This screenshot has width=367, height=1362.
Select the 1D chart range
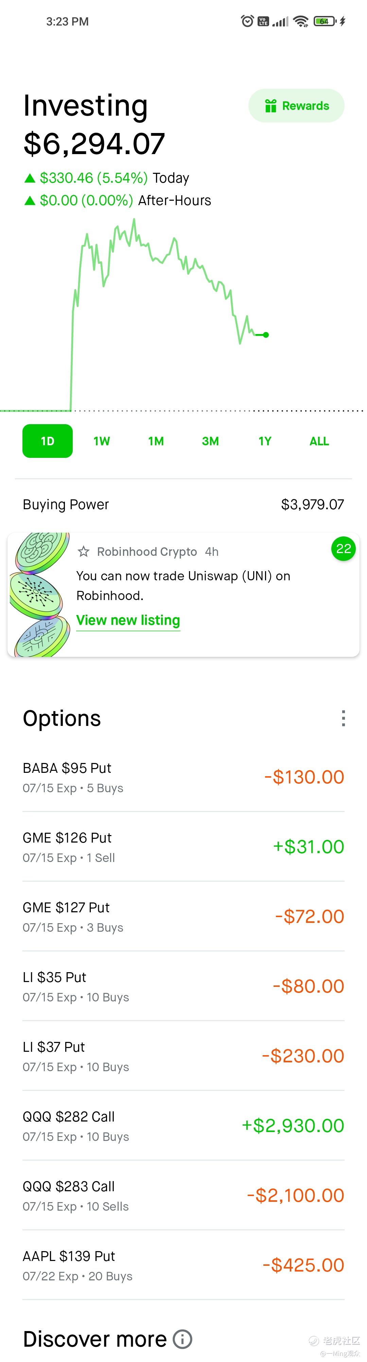(x=48, y=441)
